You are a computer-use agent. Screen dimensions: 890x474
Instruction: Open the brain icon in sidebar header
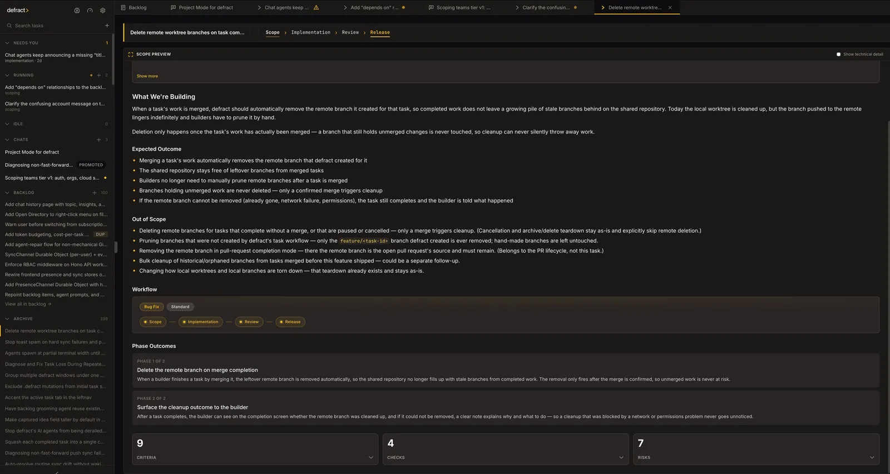pos(77,10)
